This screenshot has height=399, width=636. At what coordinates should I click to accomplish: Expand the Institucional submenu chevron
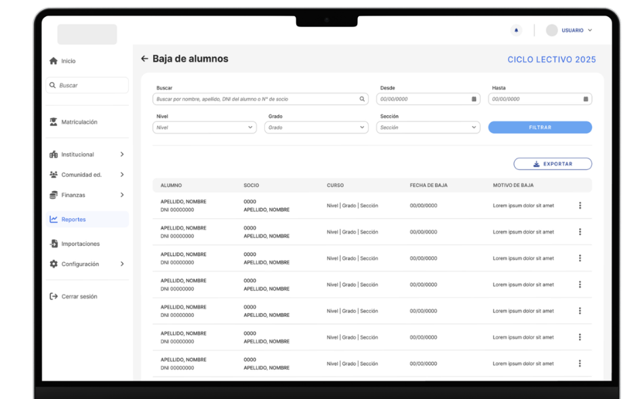(122, 154)
